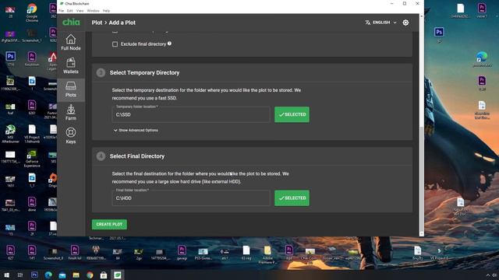Image resolution: width=499 pixels, height=280 pixels.
Task: Open the Help menu
Action: pos(106,10)
